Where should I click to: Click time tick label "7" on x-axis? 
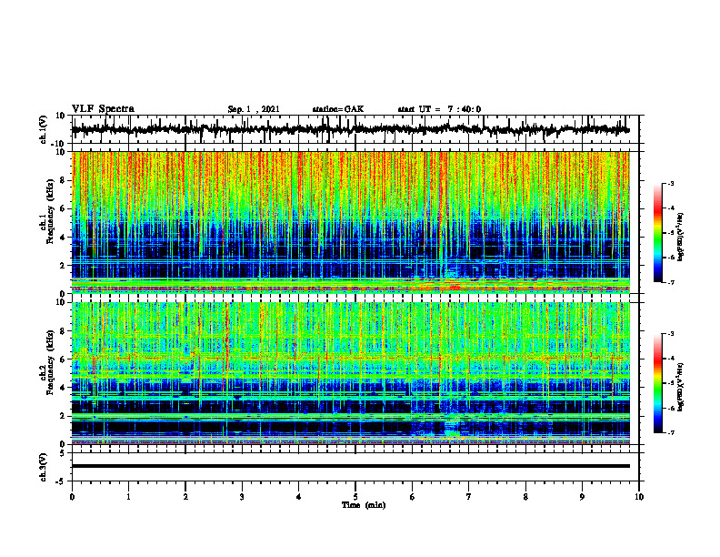[x=469, y=497]
